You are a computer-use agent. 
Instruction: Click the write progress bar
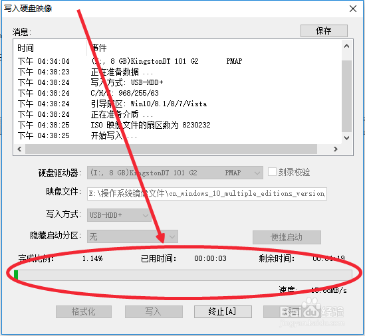(x=183, y=275)
